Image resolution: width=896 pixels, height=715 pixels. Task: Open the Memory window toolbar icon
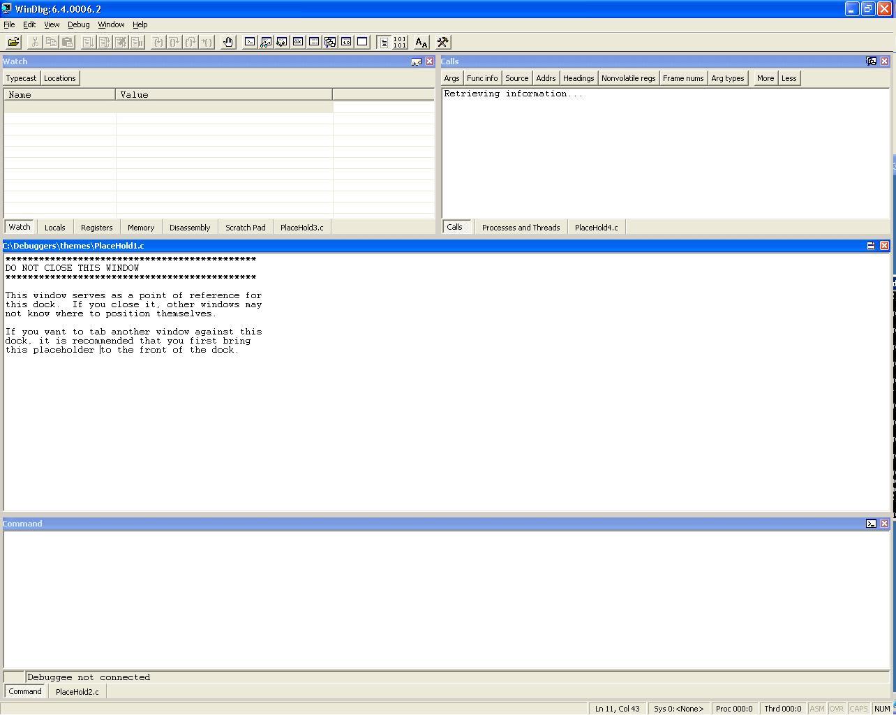[x=314, y=42]
